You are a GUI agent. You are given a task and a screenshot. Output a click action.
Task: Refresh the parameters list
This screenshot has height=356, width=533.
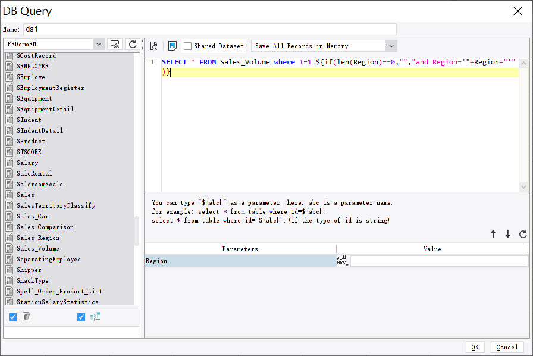(523, 234)
